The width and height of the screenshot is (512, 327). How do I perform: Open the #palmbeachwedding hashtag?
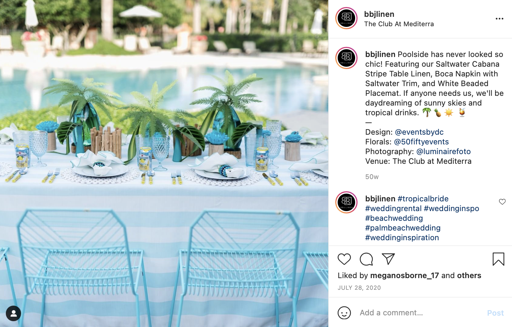(x=403, y=228)
